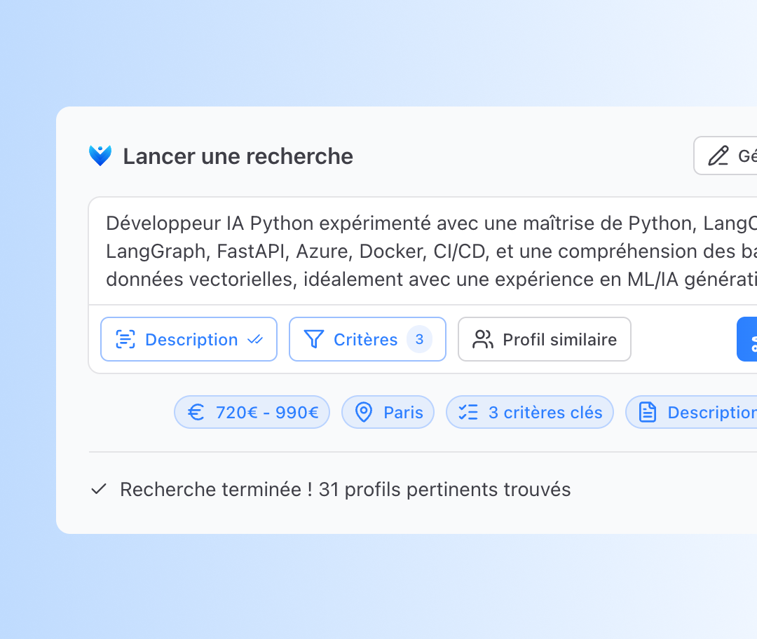Click the criteria count badge showing 3

click(419, 340)
